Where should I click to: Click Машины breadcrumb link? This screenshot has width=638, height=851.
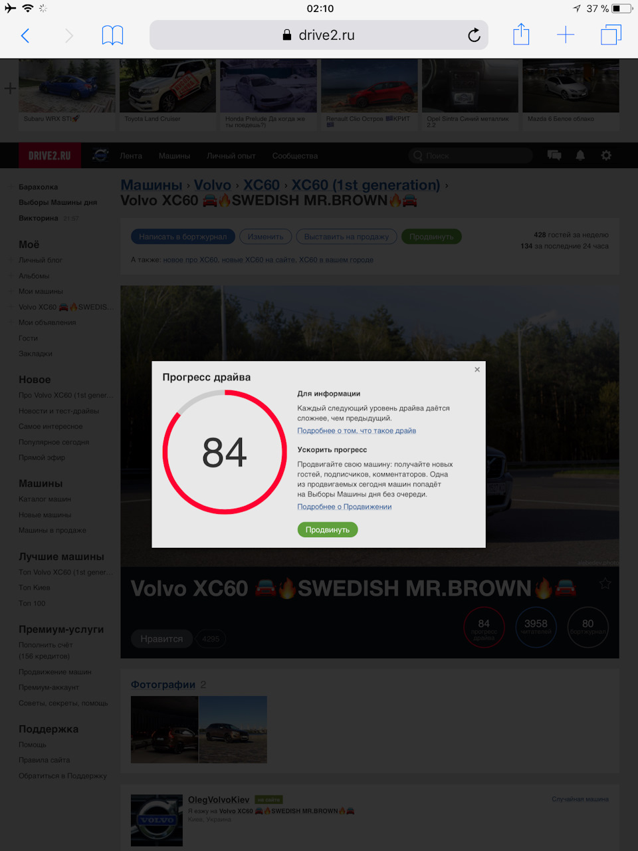152,185
